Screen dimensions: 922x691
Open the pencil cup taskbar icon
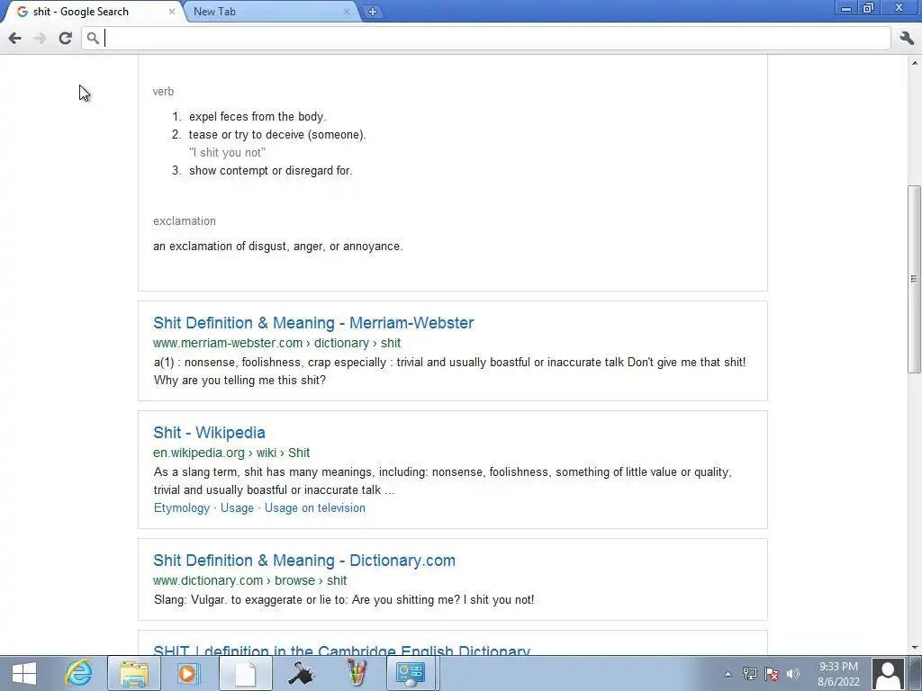tap(357, 673)
